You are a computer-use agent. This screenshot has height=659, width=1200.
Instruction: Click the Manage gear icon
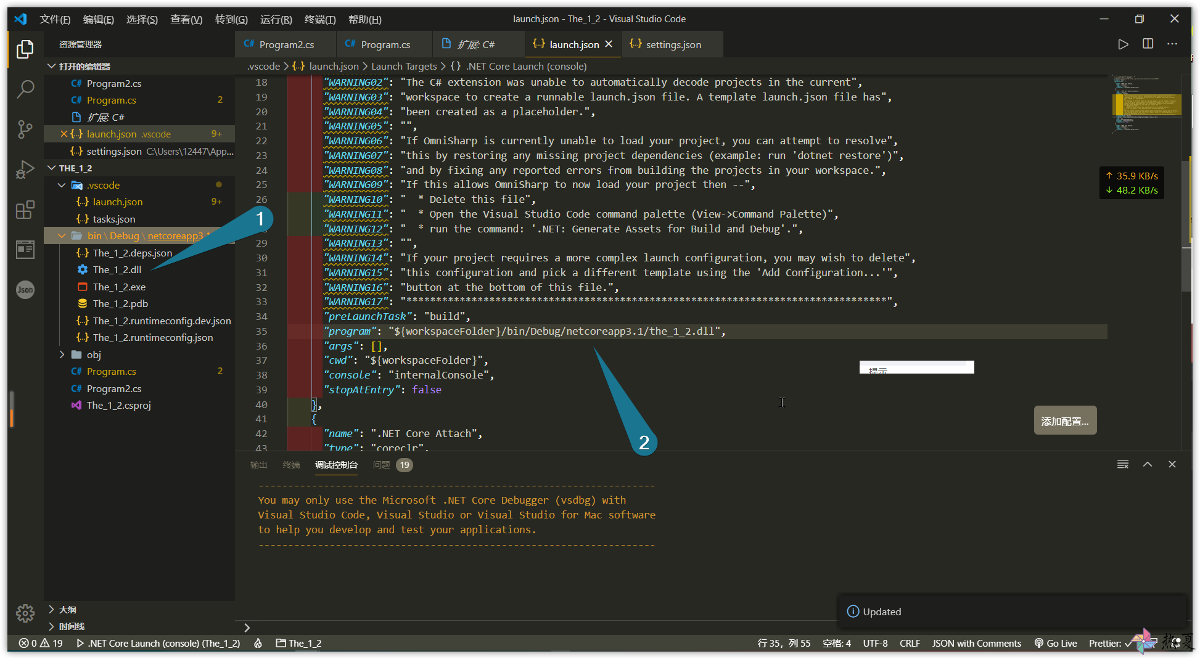25,613
